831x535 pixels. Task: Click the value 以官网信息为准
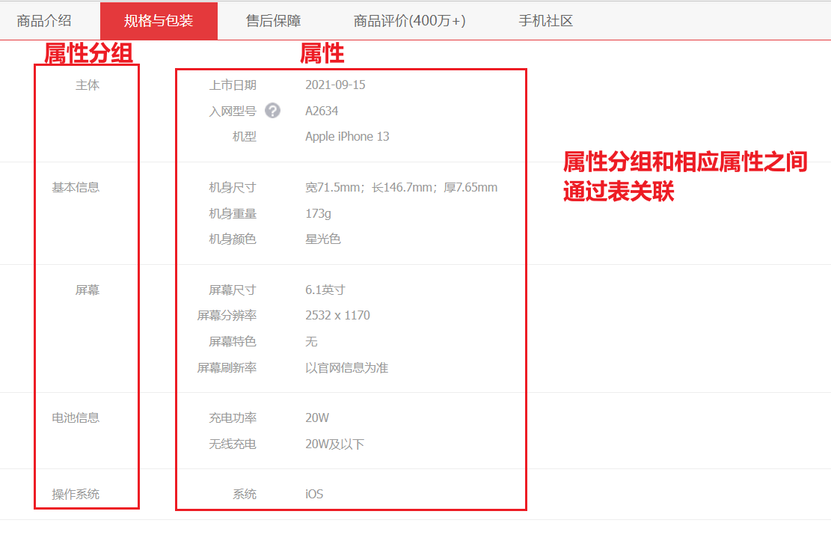[x=346, y=367]
